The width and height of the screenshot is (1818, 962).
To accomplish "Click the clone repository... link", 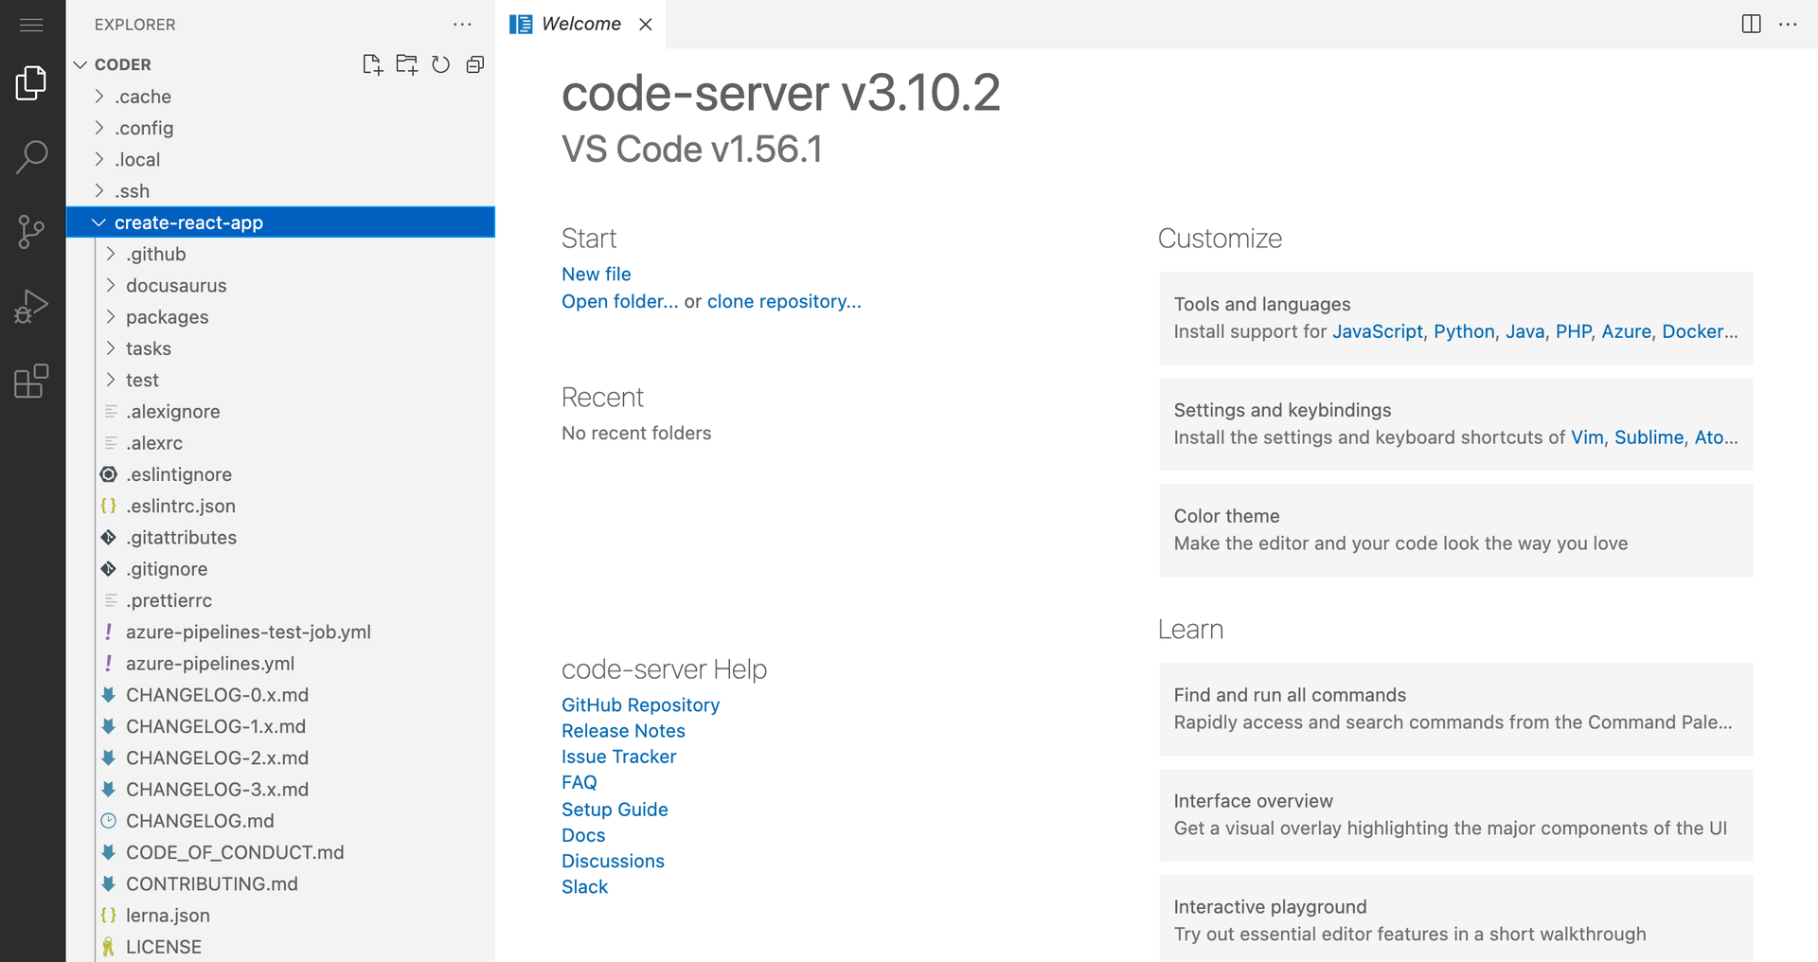I will (784, 301).
